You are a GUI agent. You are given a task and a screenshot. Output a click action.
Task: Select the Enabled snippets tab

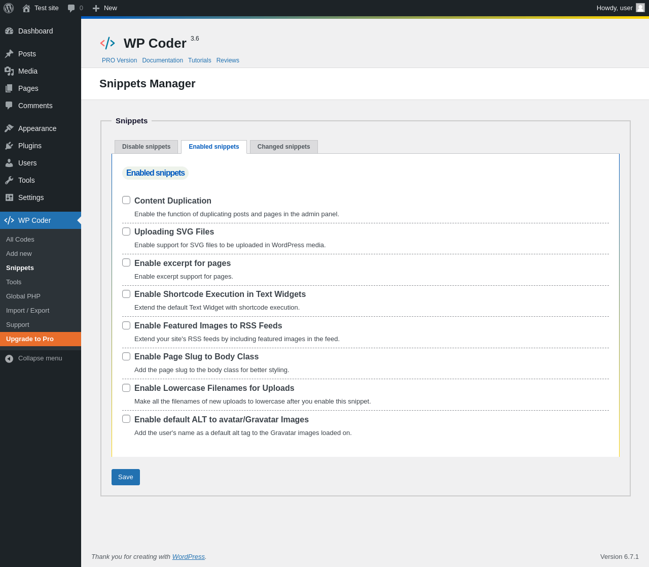(214, 147)
